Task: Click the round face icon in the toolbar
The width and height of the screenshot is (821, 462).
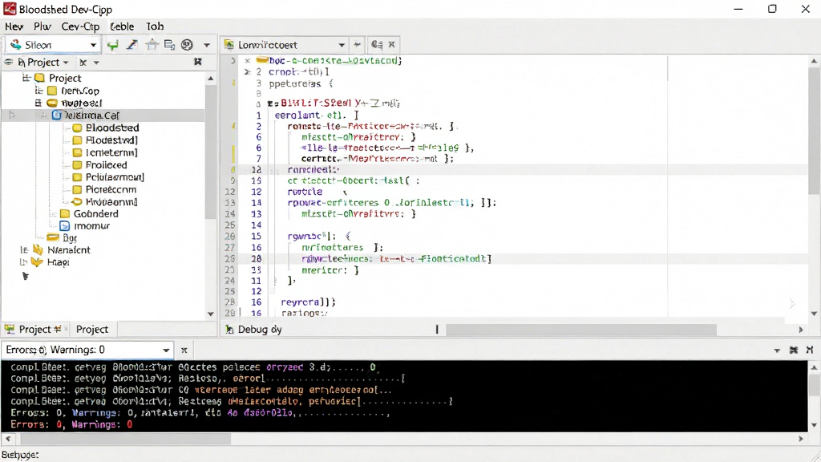Action: coord(187,45)
